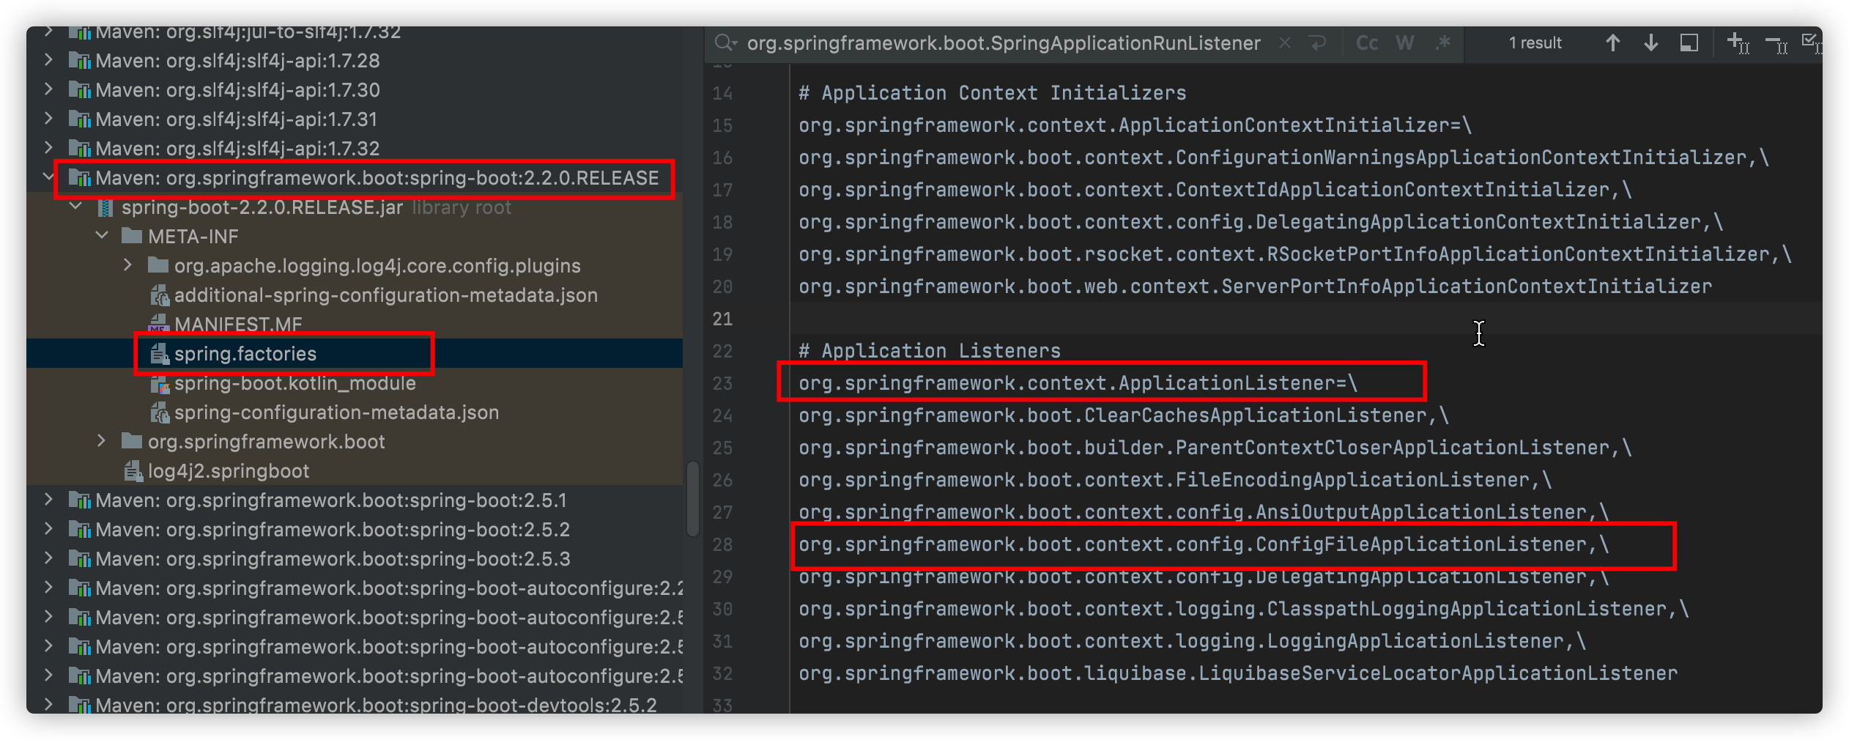Toggle Regex (.*) search option

(1442, 43)
